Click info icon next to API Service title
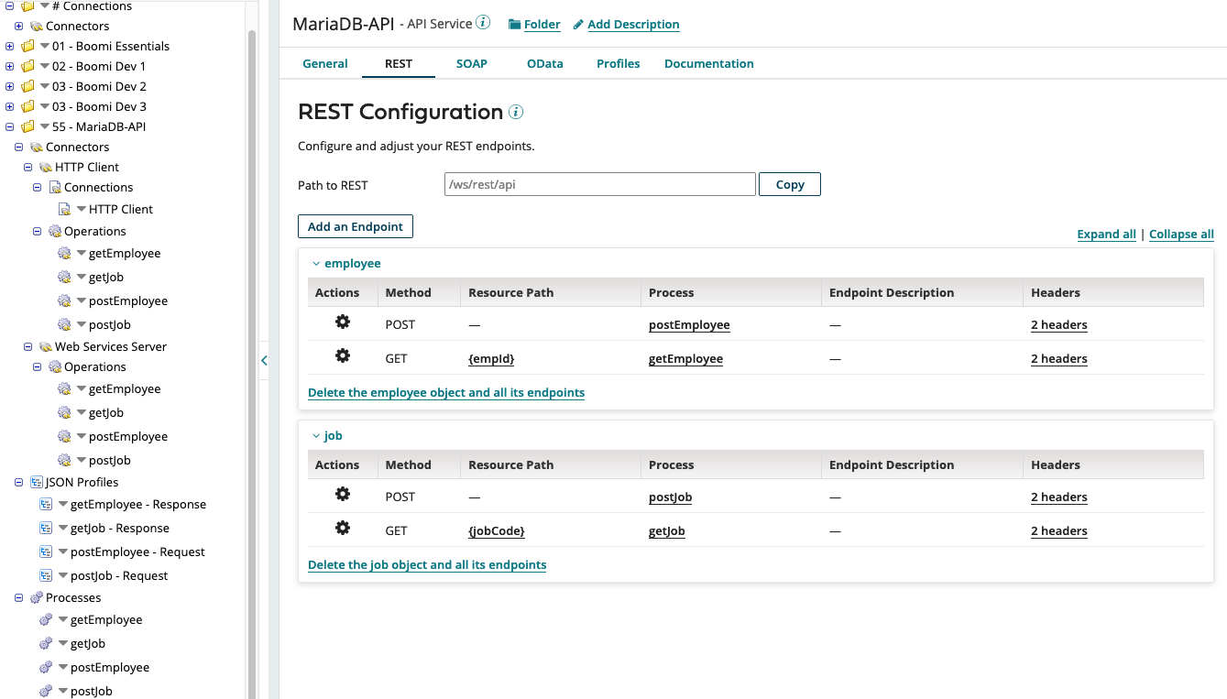Screen dimensions: 1227x699 point(483,22)
